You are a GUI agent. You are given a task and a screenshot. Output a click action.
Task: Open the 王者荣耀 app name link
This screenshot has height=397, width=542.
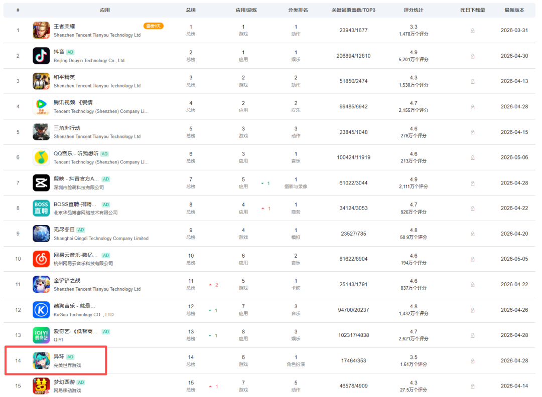64,26
